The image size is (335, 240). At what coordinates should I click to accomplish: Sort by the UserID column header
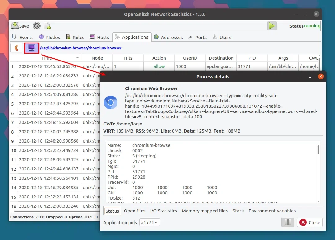(x=190, y=58)
